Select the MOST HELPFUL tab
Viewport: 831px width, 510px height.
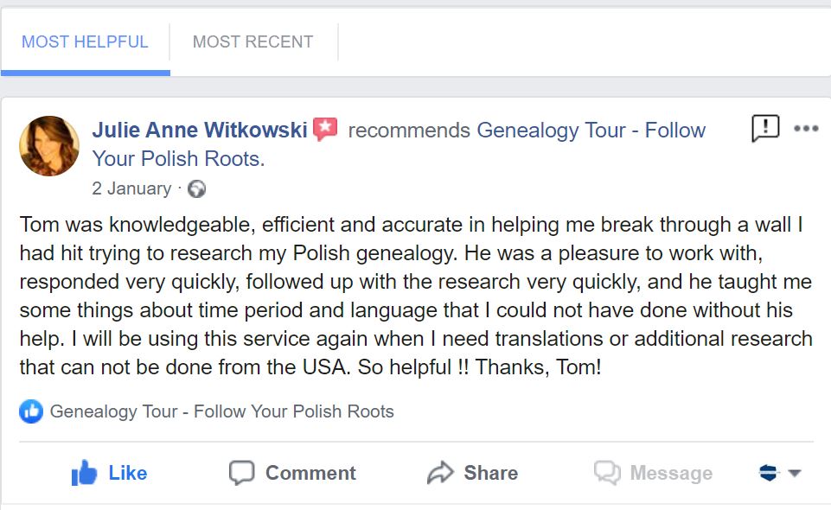click(x=85, y=41)
